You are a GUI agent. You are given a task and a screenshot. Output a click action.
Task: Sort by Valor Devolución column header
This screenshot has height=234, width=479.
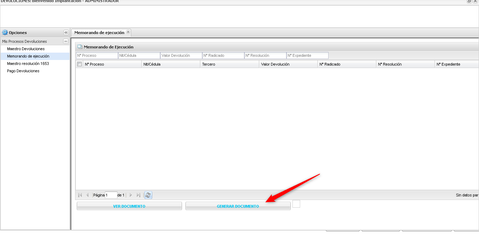click(x=275, y=64)
